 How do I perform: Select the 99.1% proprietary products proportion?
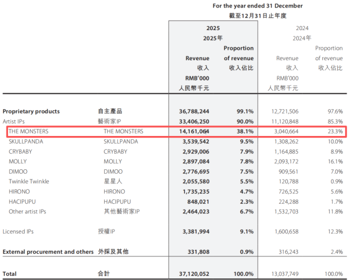tap(245, 111)
